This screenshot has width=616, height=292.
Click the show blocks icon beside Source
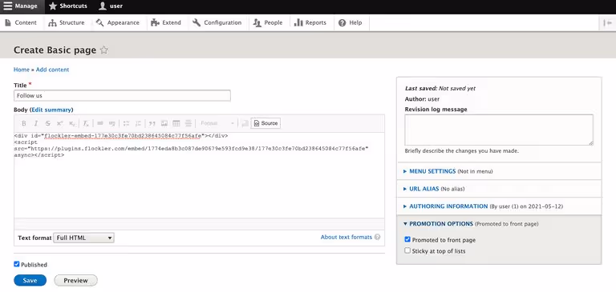[245, 123]
